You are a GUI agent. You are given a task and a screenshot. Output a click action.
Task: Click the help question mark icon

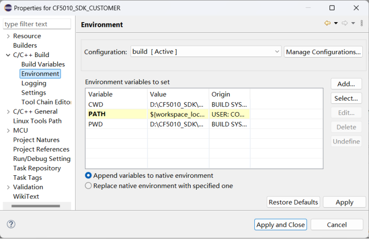click(11, 225)
